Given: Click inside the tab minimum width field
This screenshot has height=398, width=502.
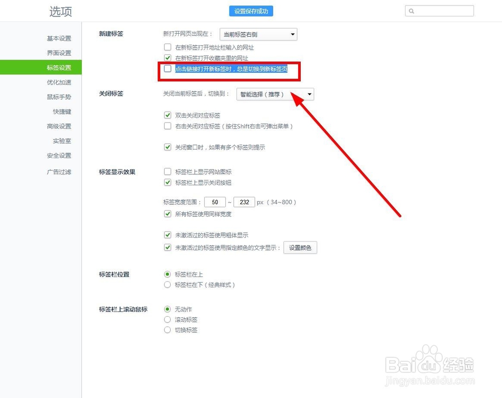Looking at the screenshot, I should pyautogui.click(x=215, y=202).
